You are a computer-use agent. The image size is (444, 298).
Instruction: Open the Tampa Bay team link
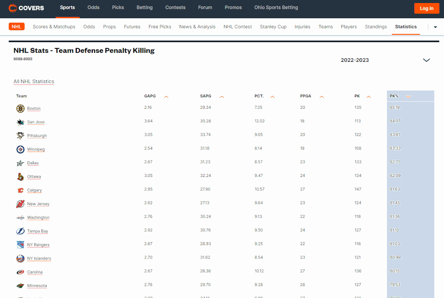37,231
